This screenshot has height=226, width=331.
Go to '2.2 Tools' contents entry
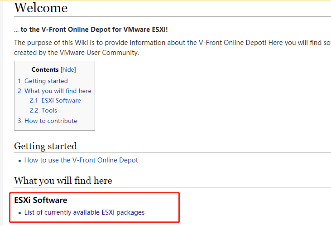click(x=43, y=110)
